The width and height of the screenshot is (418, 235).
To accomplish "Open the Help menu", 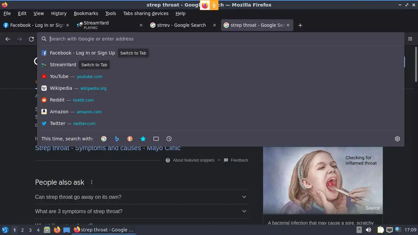I will pos(181,13).
